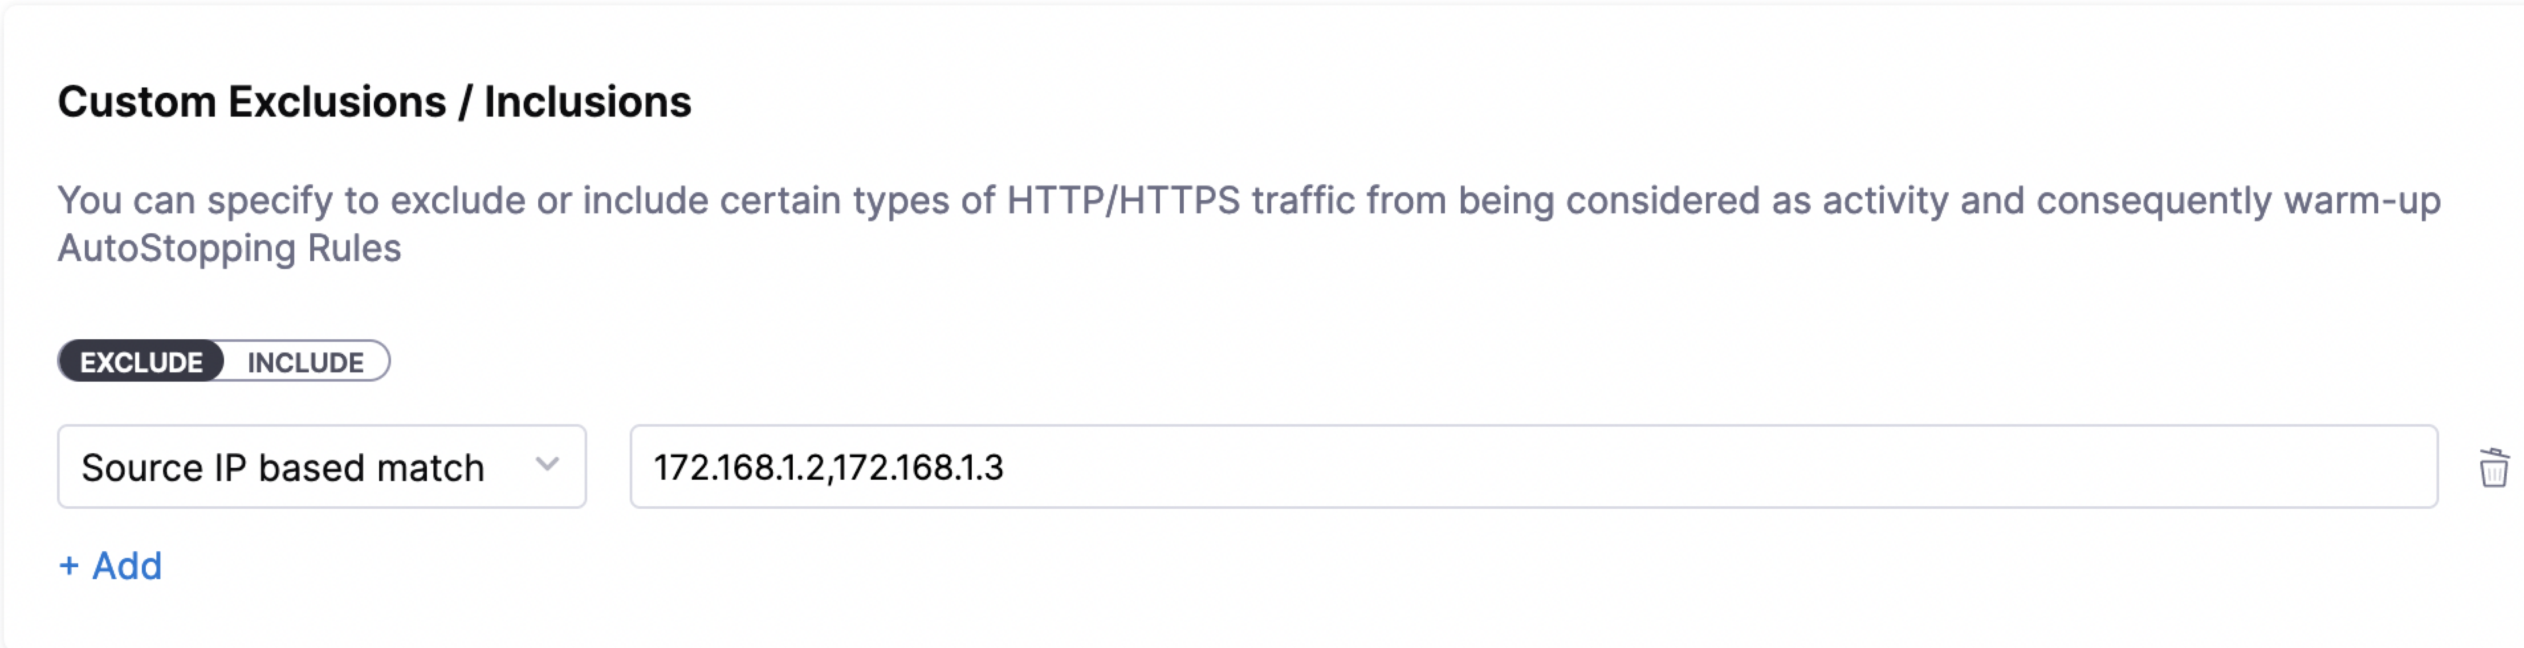The height and width of the screenshot is (648, 2524).
Task: Click the trash can icon
Action: pyautogui.click(x=2493, y=468)
